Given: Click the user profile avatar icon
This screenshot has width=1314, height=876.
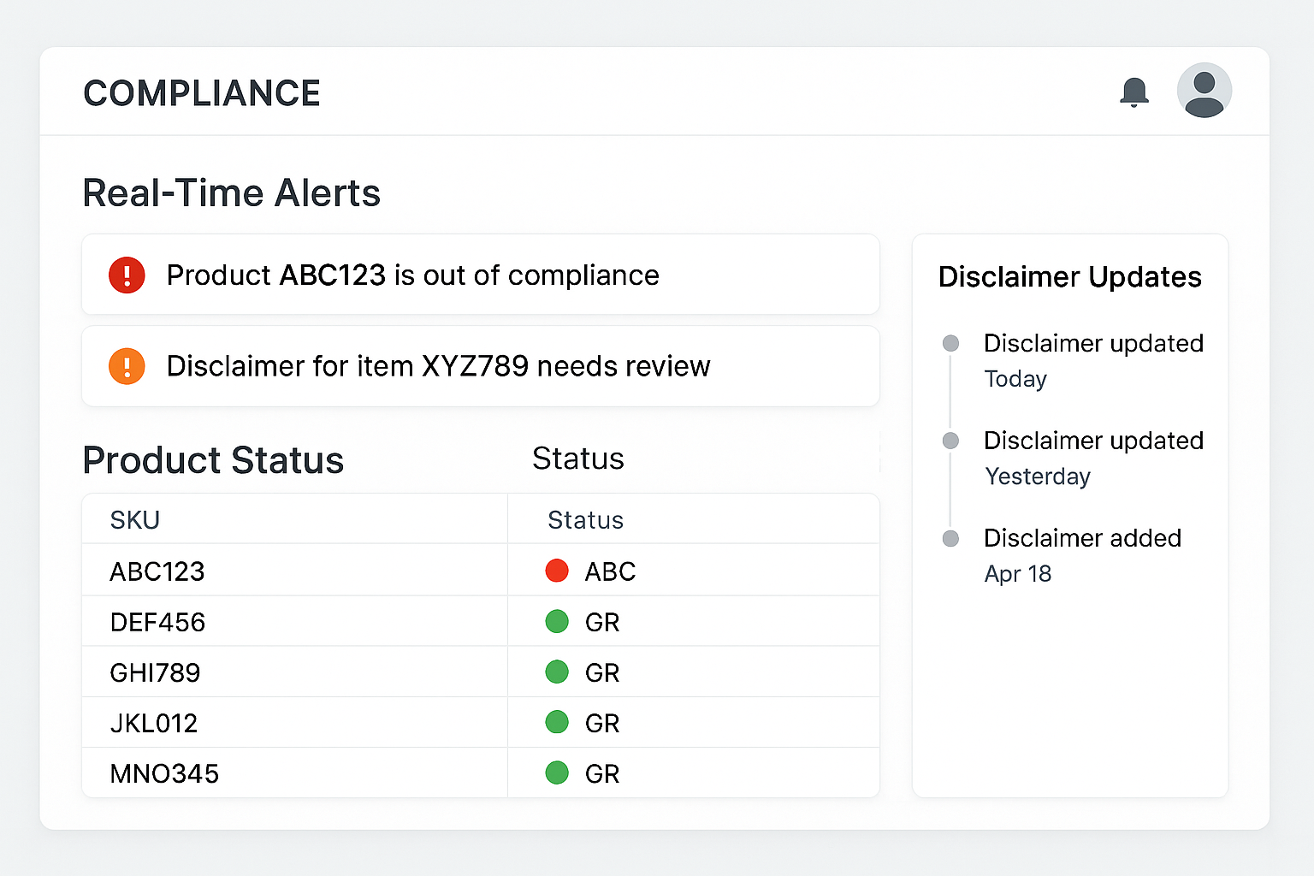Looking at the screenshot, I should pos(1204,90).
